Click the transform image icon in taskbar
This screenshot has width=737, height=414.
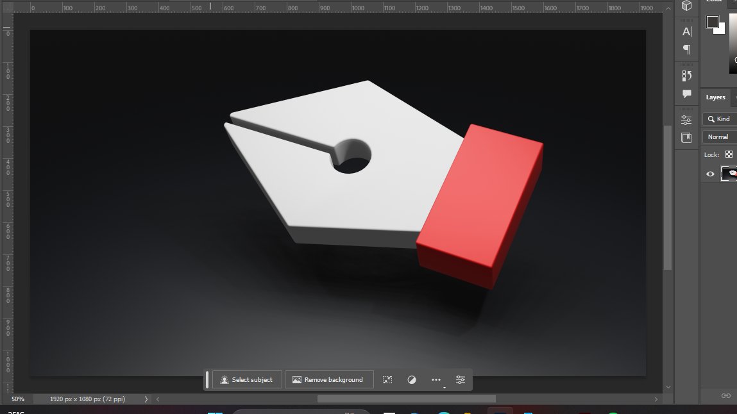[387, 380]
